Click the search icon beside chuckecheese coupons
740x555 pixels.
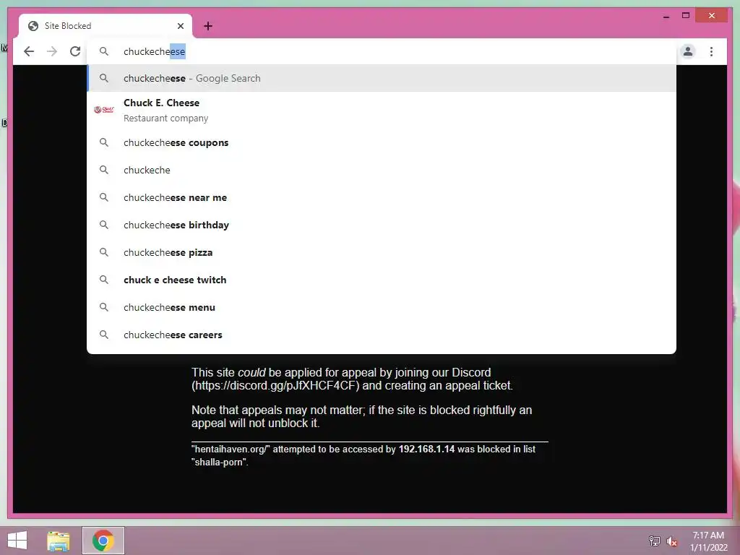(104, 142)
